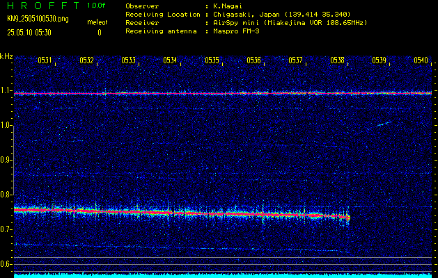Screen dimensions: 438x278
Task: Click the timestamp 25.05.10 05:30
Action: [29, 33]
